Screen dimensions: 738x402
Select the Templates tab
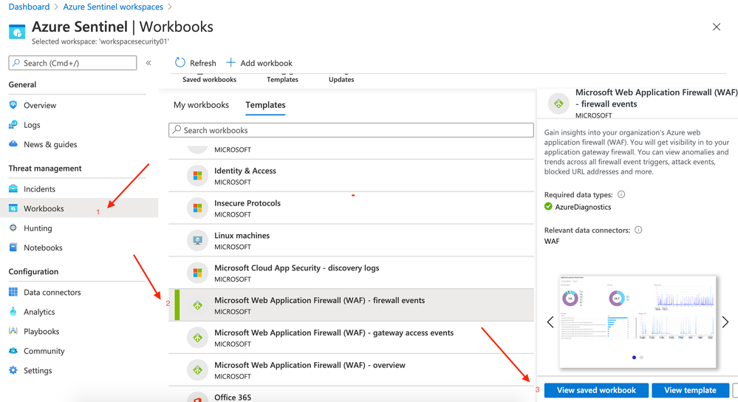click(265, 105)
